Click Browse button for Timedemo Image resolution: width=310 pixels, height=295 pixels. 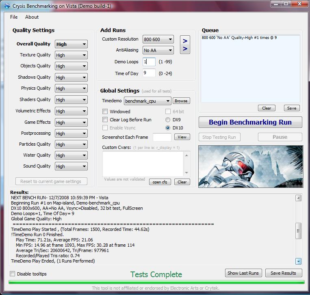[181, 101]
